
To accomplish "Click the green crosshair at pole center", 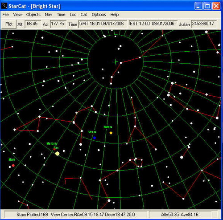I will point(115,62).
